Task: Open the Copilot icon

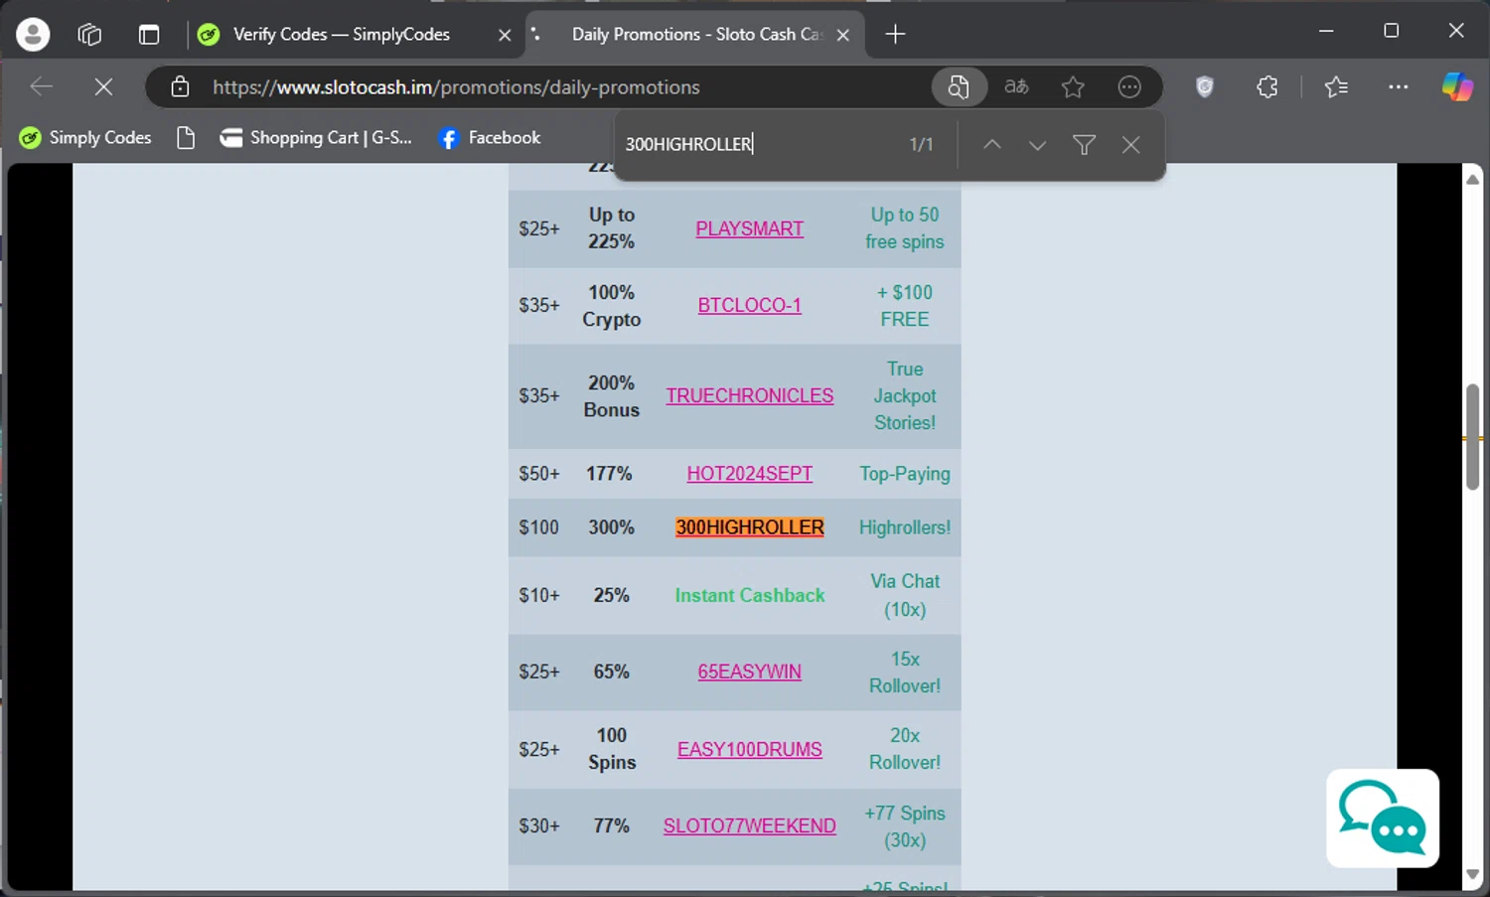Action: (1457, 87)
